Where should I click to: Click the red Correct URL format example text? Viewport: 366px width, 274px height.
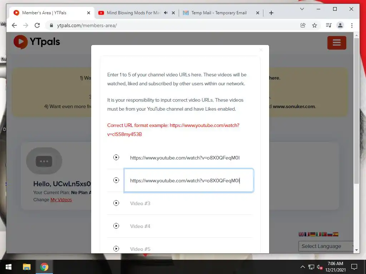pyautogui.click(x=173, y=130)
